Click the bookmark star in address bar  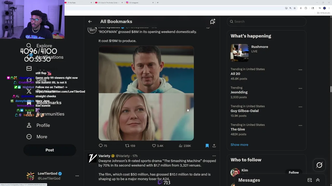point(295,8)
